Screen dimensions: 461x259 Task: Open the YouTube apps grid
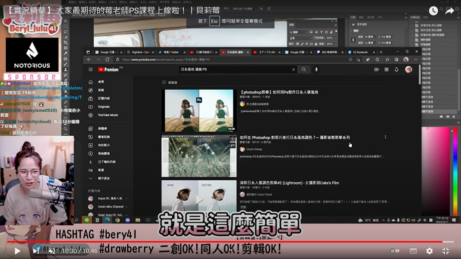pyautogui.click(x=387, y=69)
